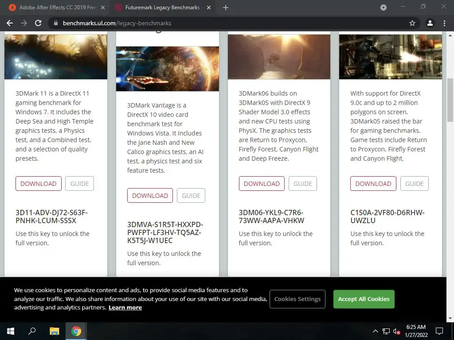Click the 3DMark 11 forest screenshot
The width and height of the screenshot is (454, 340).
[56, 57]
